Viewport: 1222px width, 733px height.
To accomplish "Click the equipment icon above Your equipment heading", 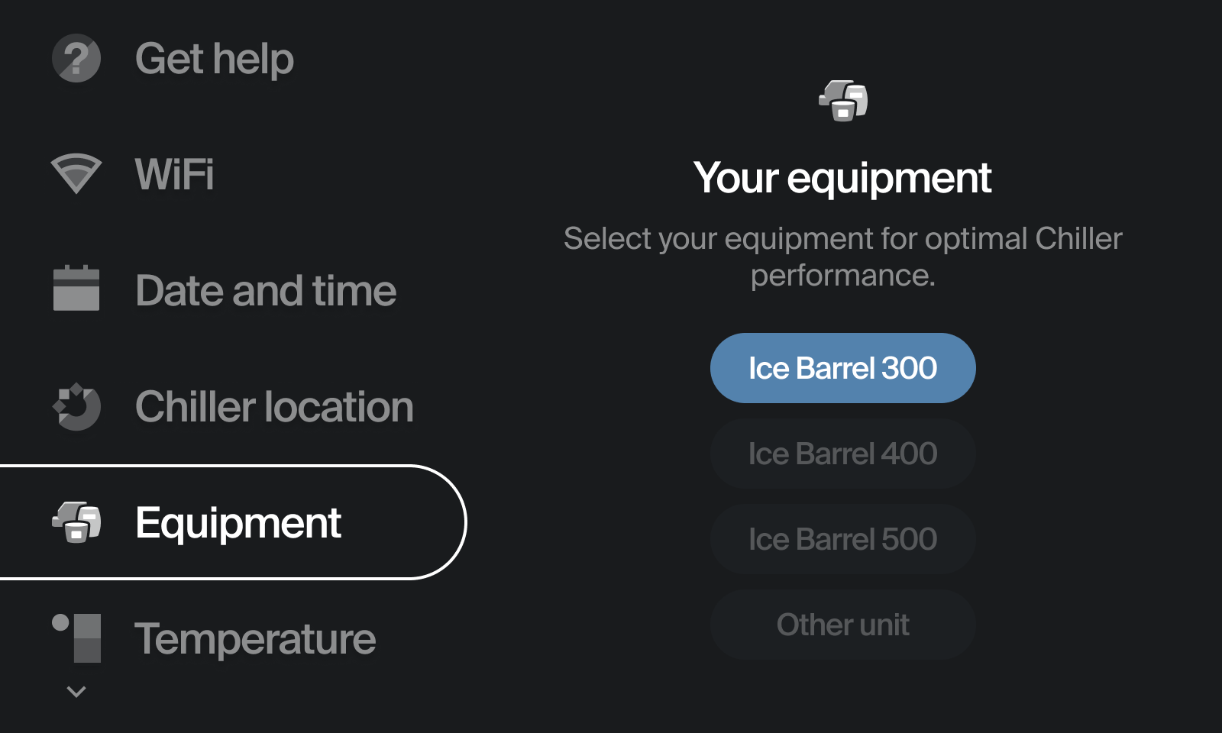I will pyautogui.click(x=843, y=100).
